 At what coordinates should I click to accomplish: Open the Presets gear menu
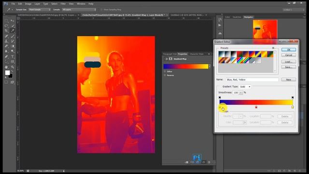[x=273, y=48]
